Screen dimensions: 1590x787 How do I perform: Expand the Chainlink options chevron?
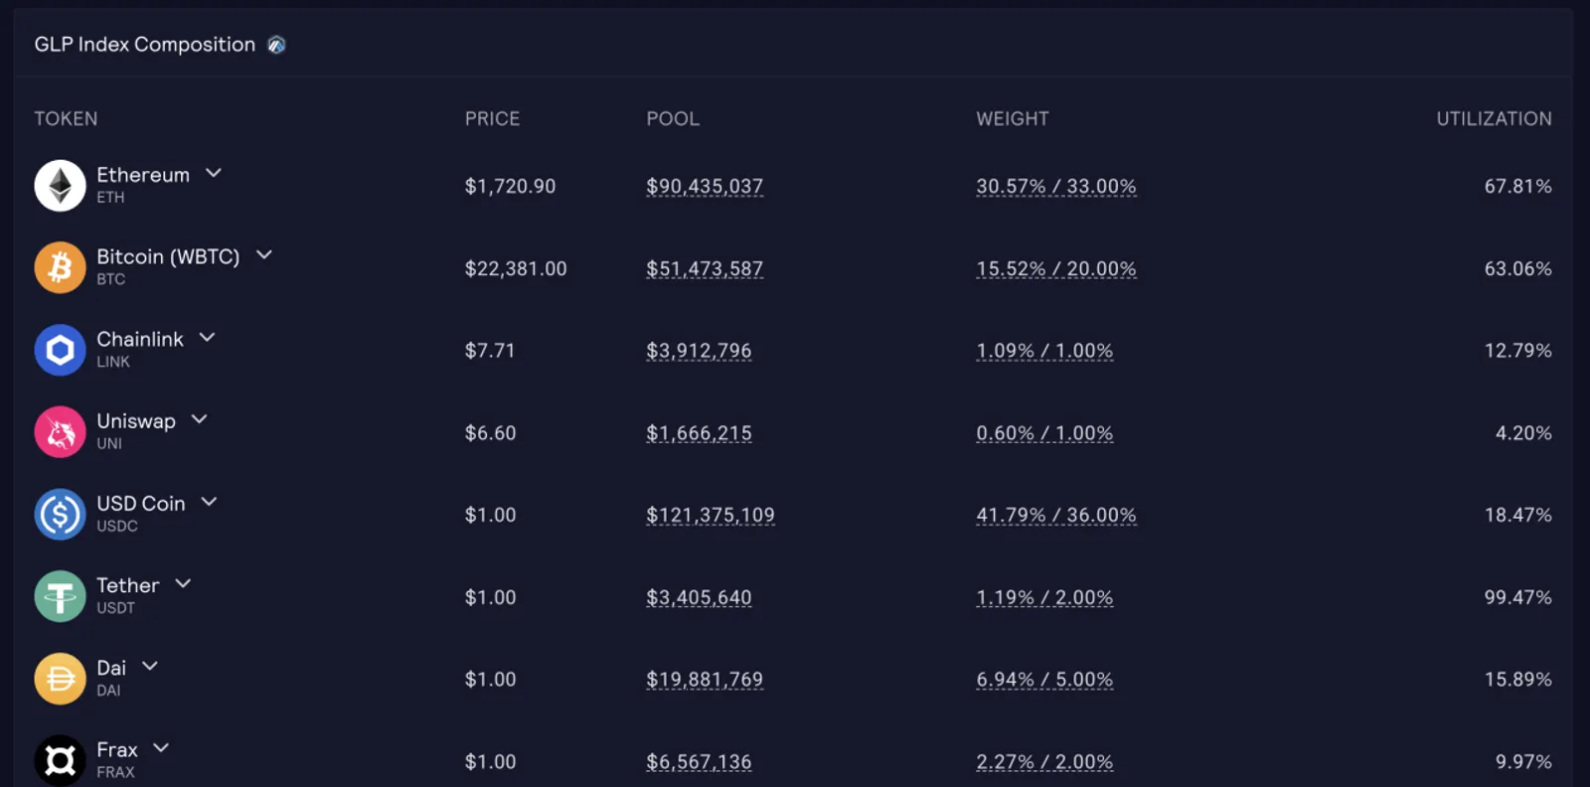pos(207,337)
